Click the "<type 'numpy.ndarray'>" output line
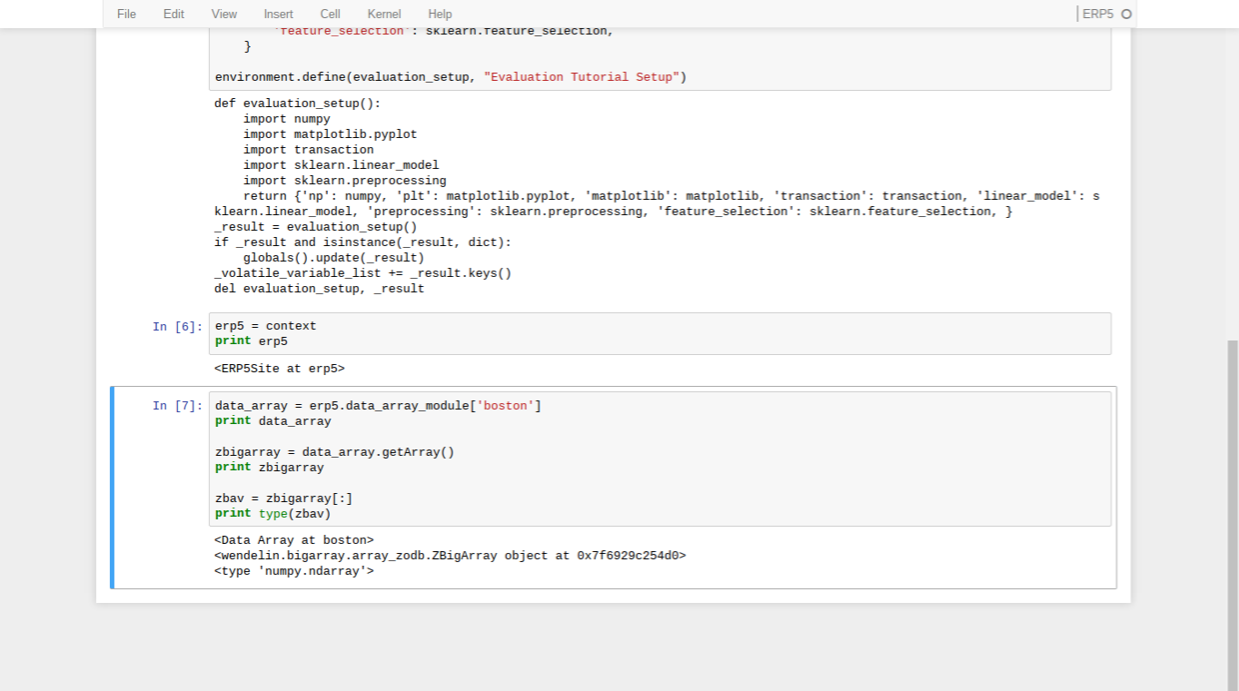1239x691 pixels. (294, 571)
